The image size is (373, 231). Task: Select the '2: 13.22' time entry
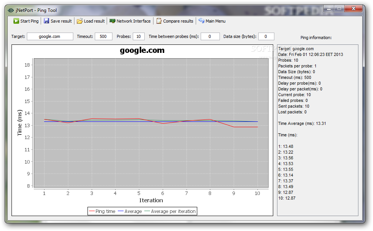286,152
